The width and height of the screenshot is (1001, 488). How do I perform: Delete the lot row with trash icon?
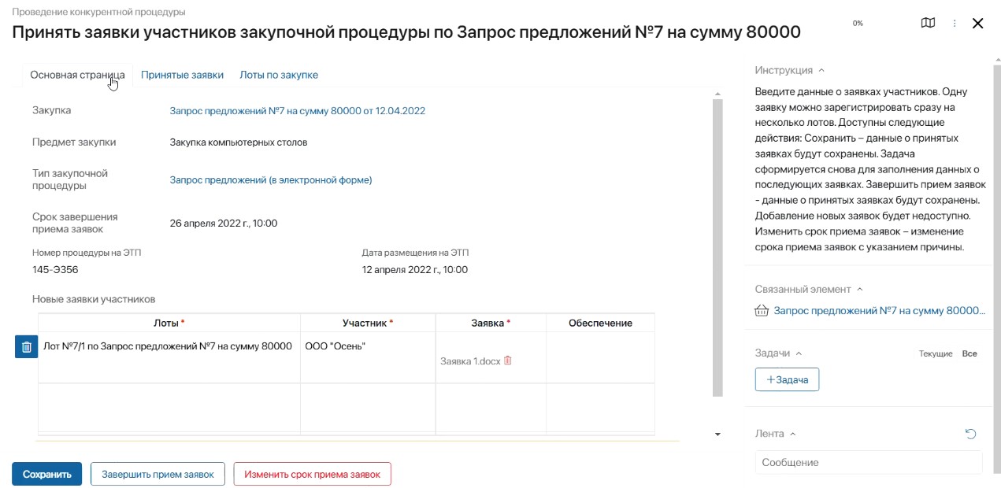(25, 346)
